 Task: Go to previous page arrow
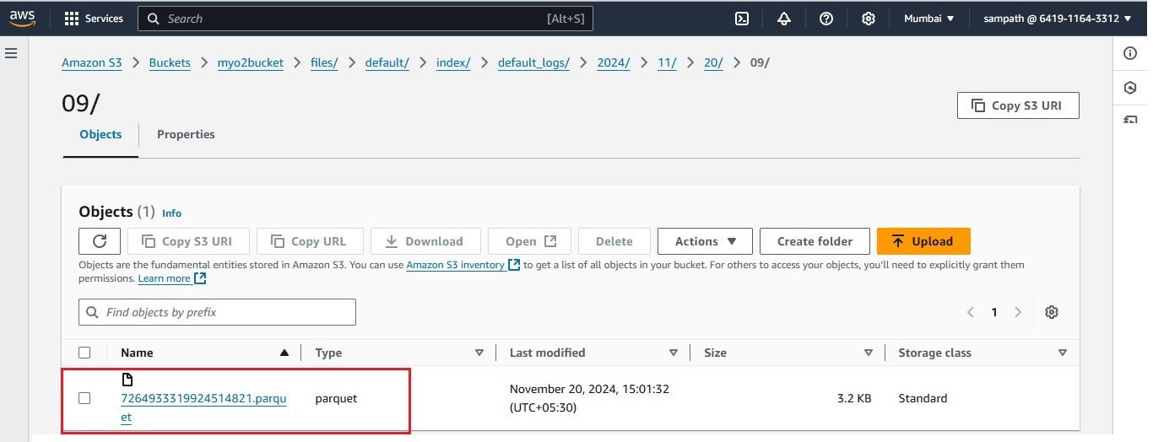coord(971,312)
